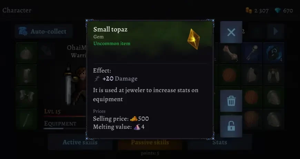
Task: Open the Auto-collect option
Action: [44, 31]
